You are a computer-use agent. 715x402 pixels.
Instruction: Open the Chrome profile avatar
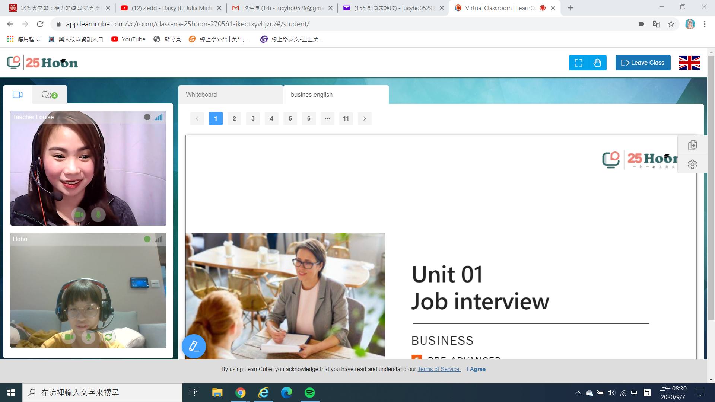tap(690, 24)
